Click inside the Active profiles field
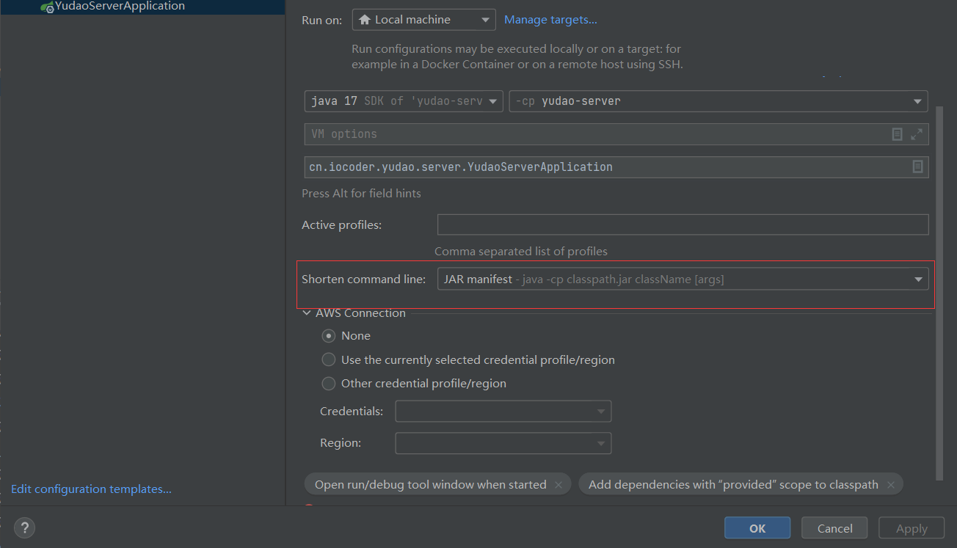The width and height of the screenshot is (957, 548). click(683, 224)
